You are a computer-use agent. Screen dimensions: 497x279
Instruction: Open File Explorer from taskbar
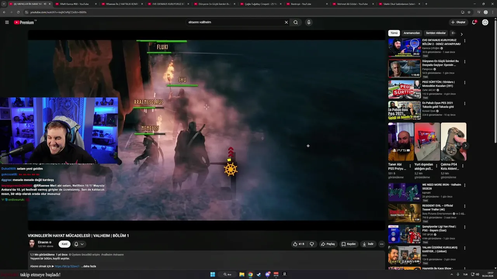[242, 274]
